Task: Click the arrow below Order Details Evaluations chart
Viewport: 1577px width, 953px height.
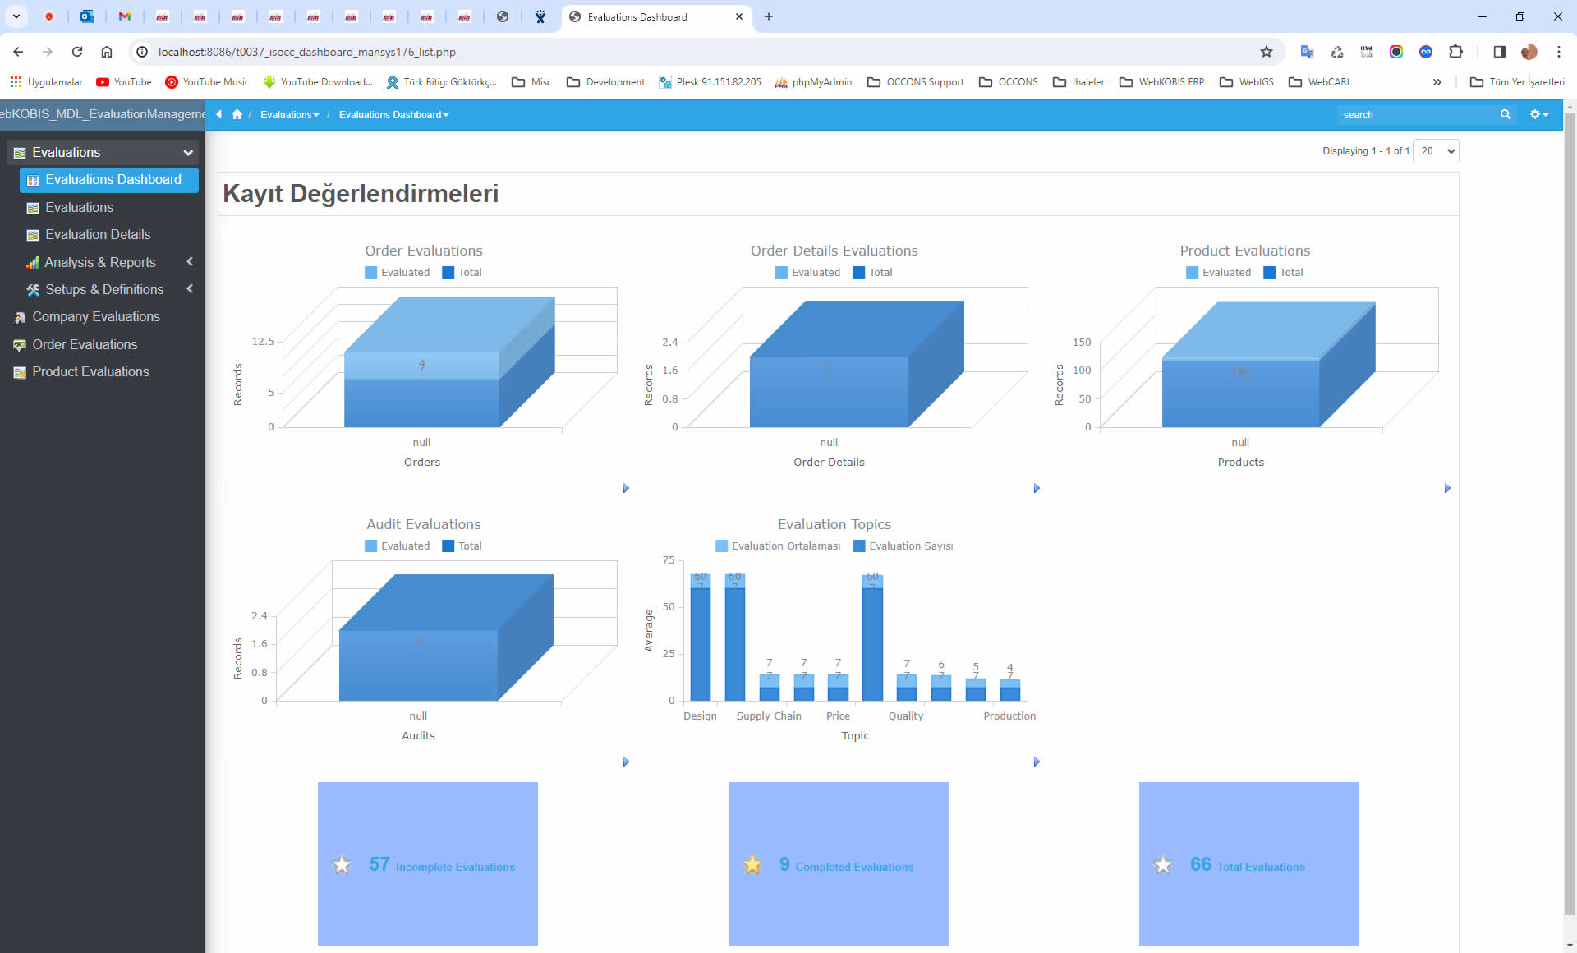Action: (x=1037, y=489)
